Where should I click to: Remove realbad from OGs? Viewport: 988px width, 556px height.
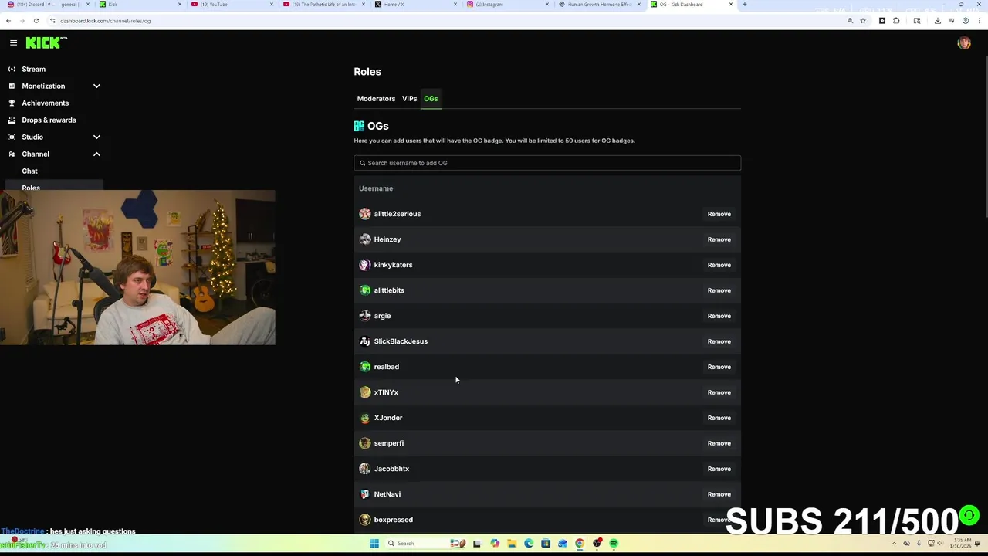pyautogui.click(x=719, y=367)
